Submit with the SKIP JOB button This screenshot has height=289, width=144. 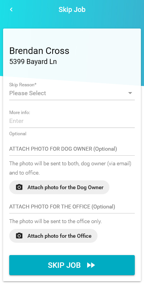(72, 265)
